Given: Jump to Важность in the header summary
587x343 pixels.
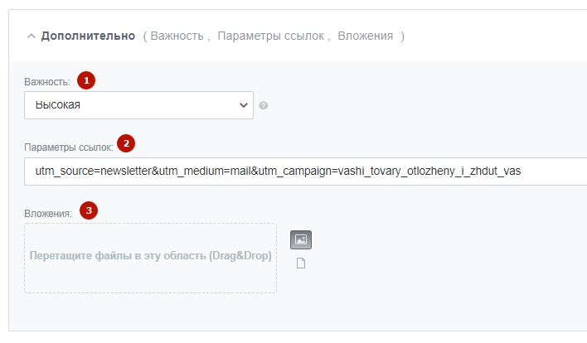Looking at the screenshot, I should pyautogui.click(x=177, y=36).
